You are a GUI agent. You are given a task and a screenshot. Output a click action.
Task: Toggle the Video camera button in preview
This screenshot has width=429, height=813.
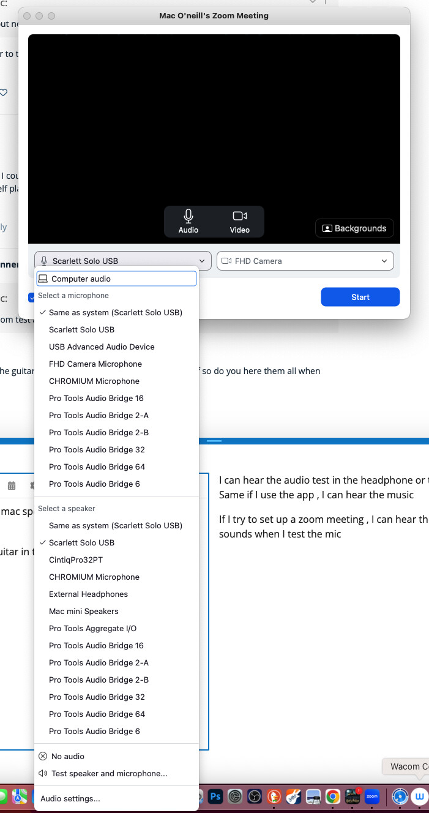240,221
